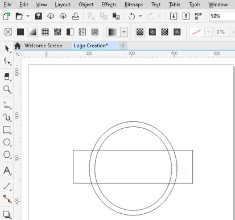235x220 pixels.
Task: Click the transparency field showing 0 %
Action: (x=222, y=32)
